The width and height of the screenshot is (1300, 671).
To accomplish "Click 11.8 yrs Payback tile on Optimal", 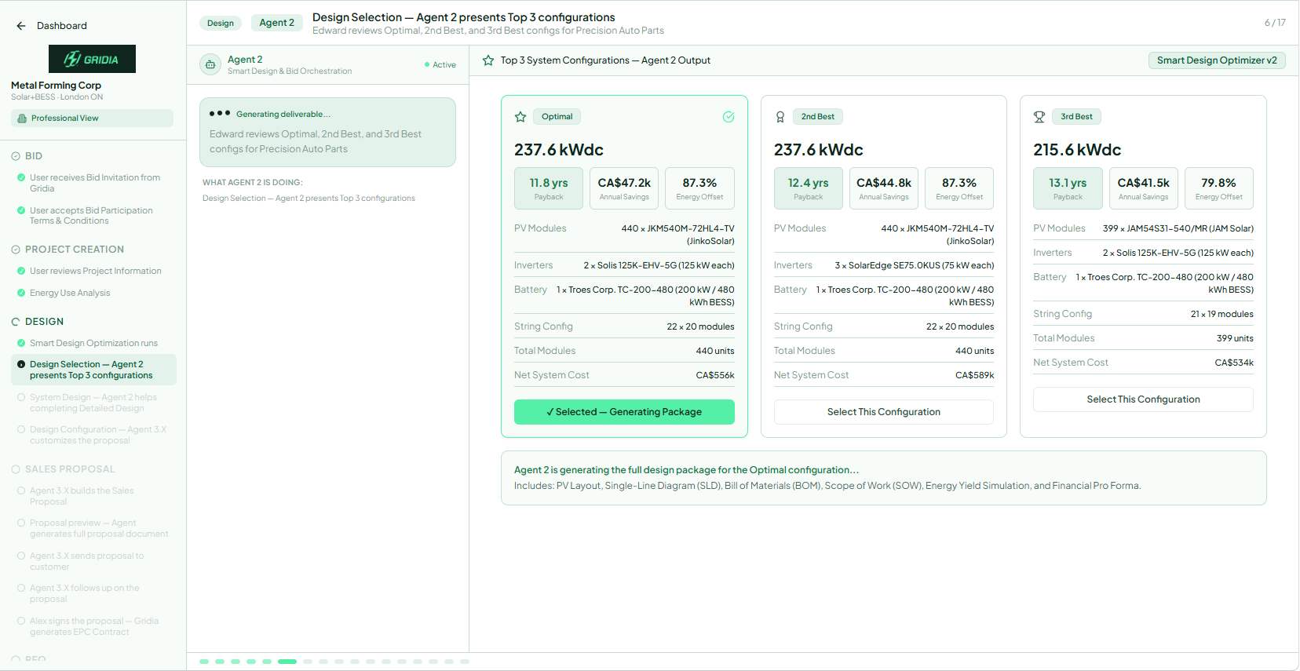I will 549,188.
